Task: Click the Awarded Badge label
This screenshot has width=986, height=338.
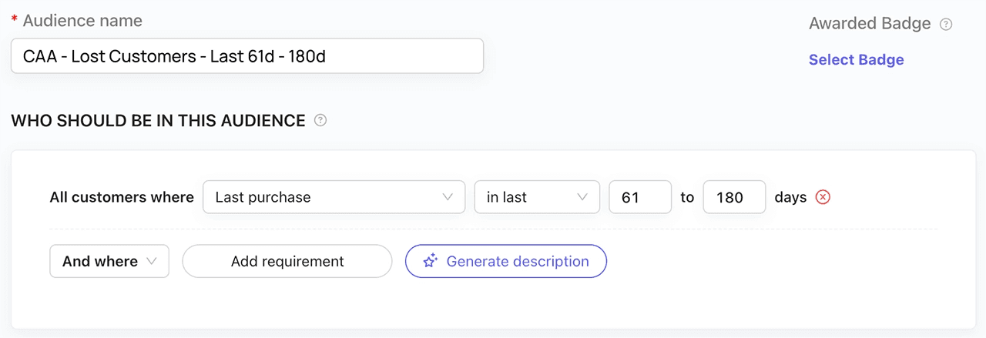Action: (x=870, y=24)
